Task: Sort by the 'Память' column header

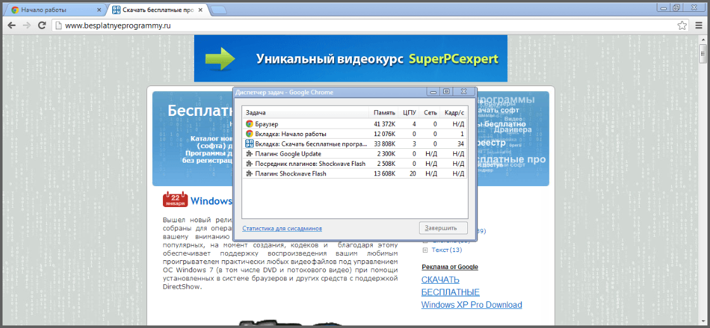Action: 384,112
